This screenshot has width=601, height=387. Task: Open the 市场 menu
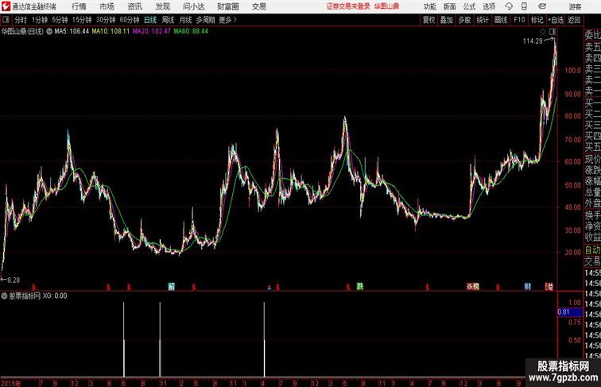click(x=107, y=6)
